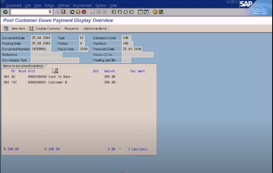The image size is (273, 173).
Task: Click the credit total C 200.00
Action: point(52,149)
